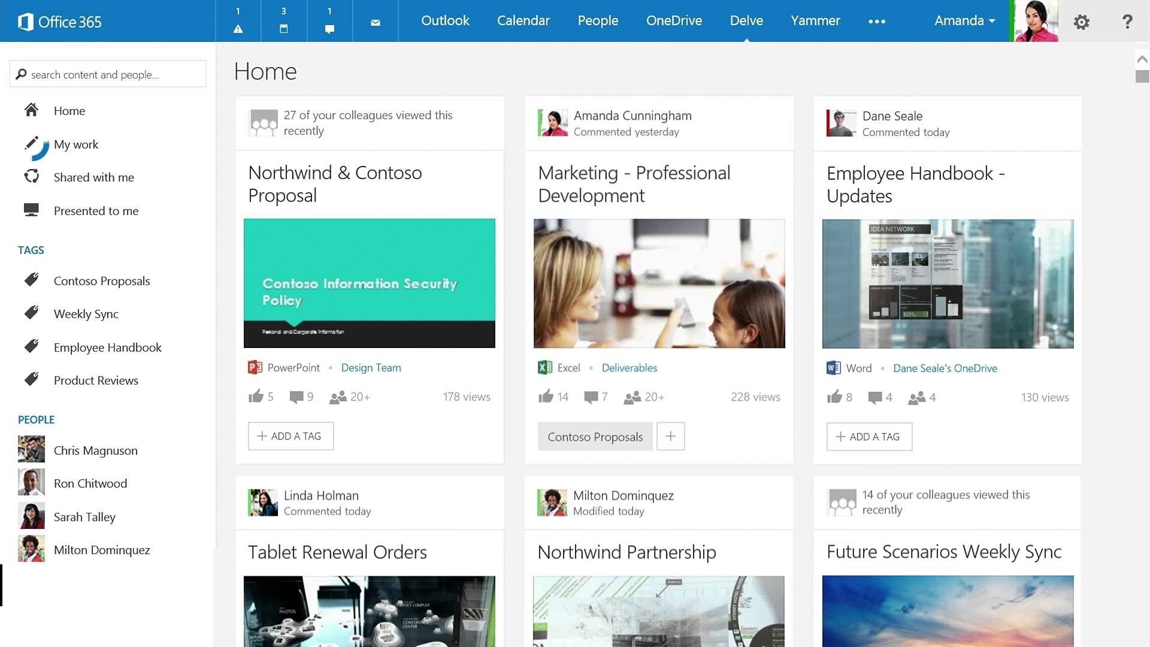Open the mail envelope icon in header

376,23
